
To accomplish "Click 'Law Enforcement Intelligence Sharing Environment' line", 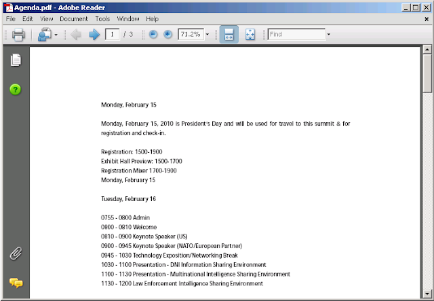I will pyautogui.click(x=182, y=283).
